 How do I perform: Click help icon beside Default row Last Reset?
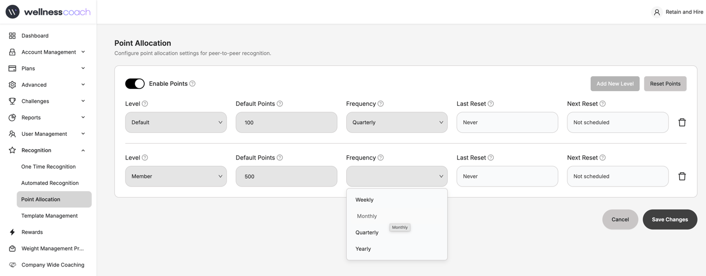tap(491, 104)
